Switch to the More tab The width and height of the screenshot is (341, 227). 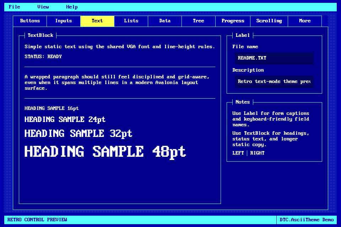coord(305,21)
